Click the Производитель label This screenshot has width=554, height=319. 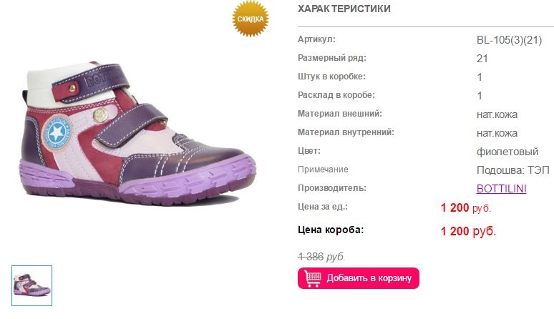[x=332, y=188]
